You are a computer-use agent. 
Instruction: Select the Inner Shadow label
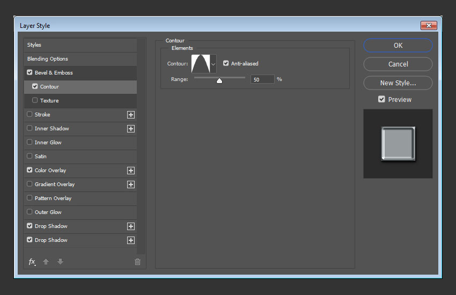tap(52, 129)
